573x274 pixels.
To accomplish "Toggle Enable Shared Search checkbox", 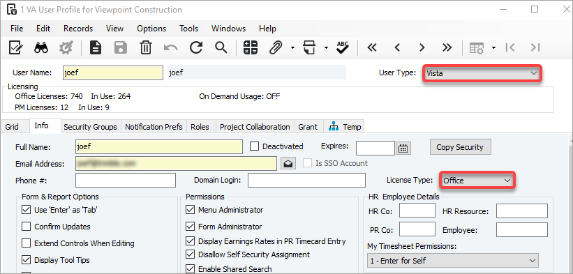I will 191,269.
